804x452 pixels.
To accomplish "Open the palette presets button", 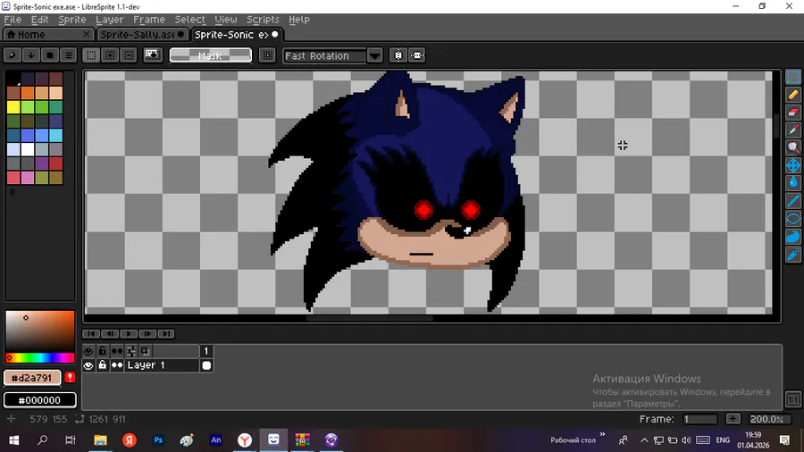I will 50,54.
